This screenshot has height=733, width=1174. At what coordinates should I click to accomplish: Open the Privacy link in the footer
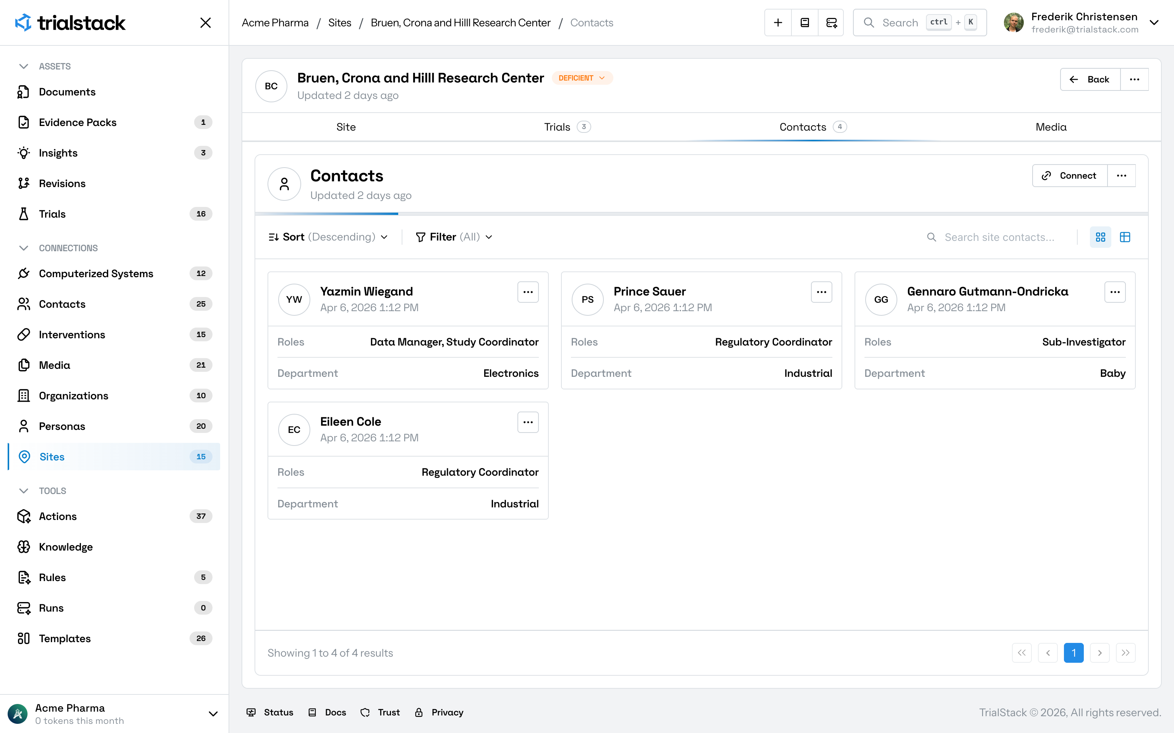439,713
